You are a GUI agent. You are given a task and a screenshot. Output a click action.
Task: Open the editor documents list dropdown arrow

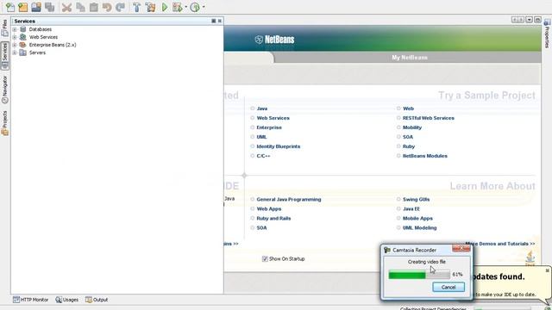529,20
